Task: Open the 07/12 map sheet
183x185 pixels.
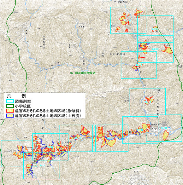Action: [140, 130]
